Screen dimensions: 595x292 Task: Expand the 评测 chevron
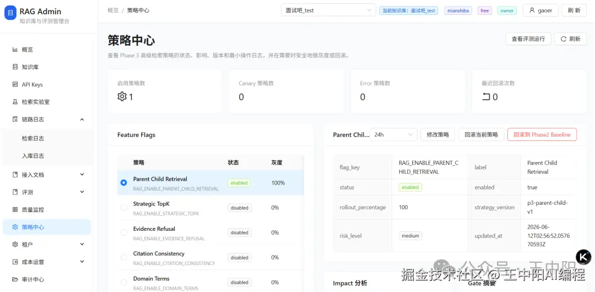(82, 192)
